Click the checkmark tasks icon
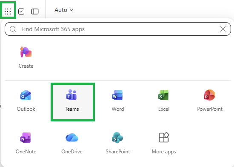The height and width of the screenshot is (167, 234). (x=21, y=12)
